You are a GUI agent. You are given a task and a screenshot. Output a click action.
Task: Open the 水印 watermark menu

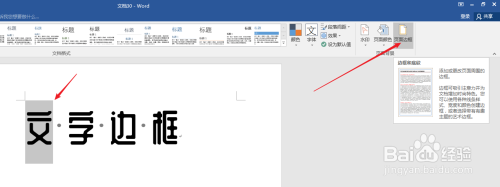coord(365,35)
